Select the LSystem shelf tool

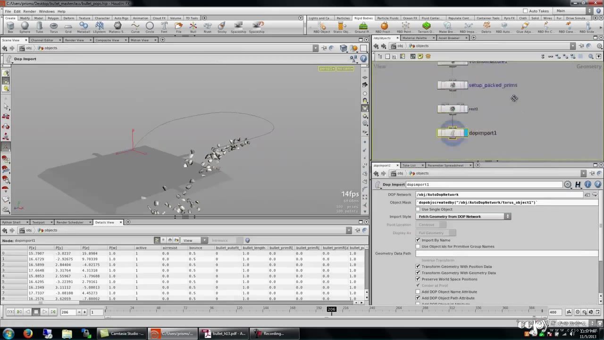point(99,27)
